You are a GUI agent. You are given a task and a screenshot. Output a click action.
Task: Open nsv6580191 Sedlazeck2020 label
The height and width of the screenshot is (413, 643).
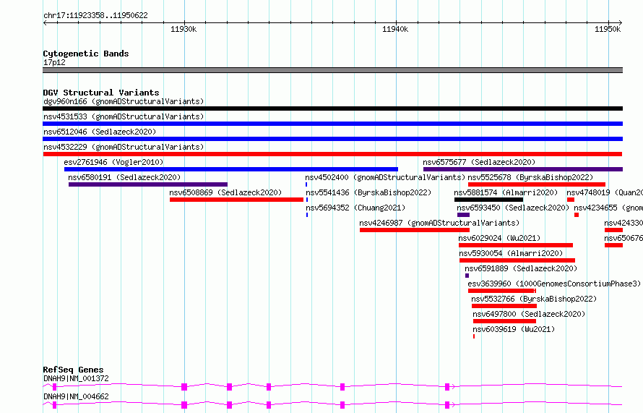124,177
